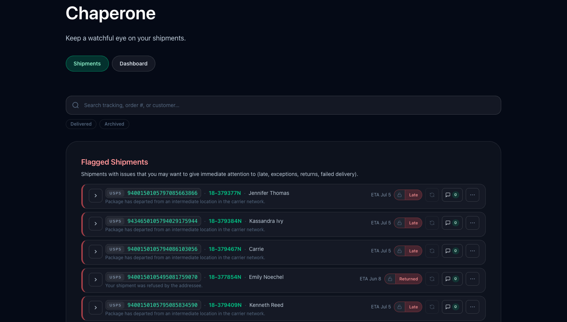The width and height of the screenshot is (567, 322).
Task: Click customer name Jennifer Thomas
Action: point(269,193)
